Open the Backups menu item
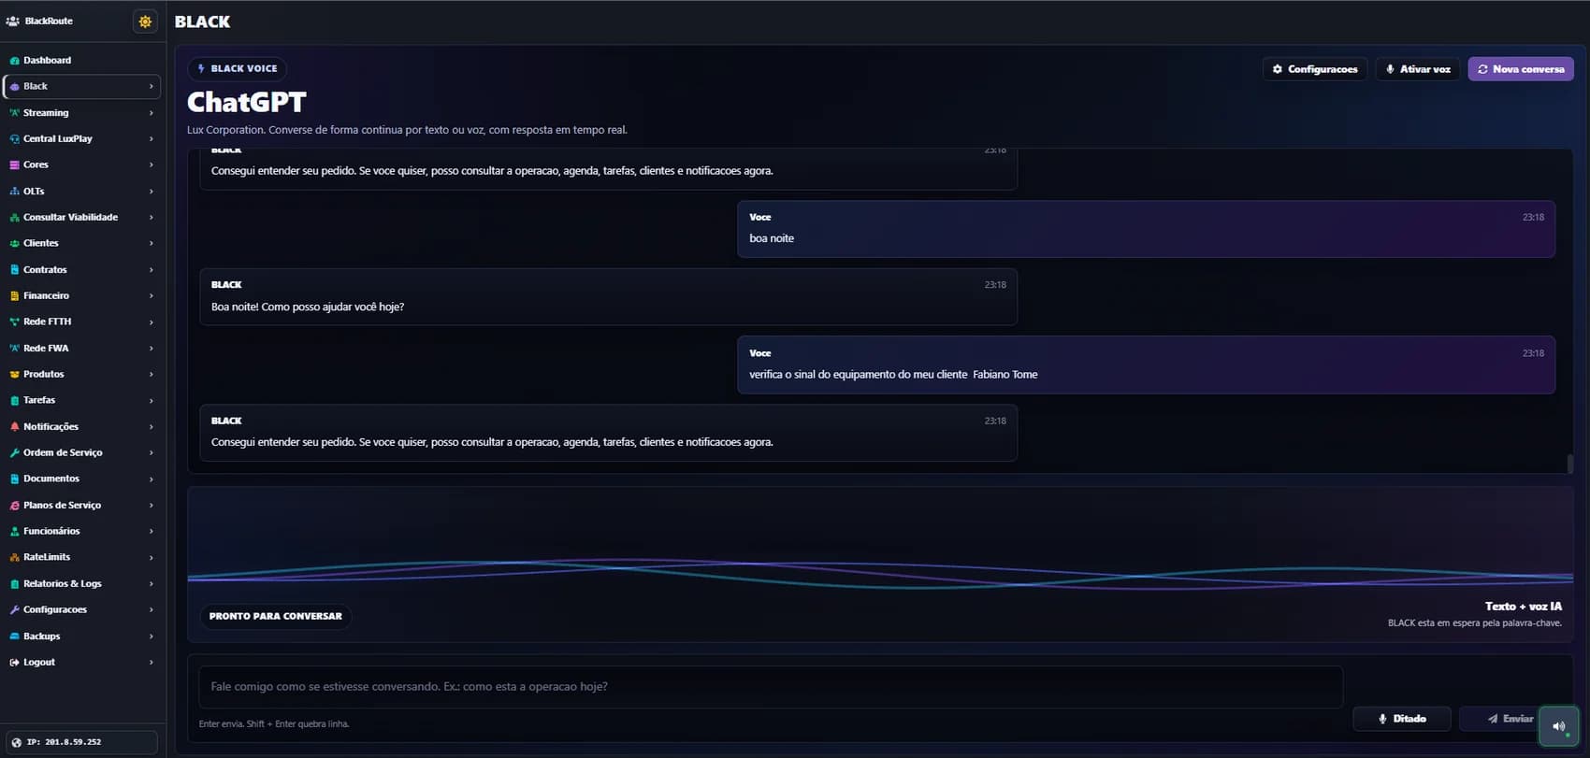This screenshot has height=758, width=1590. point(82,636)
